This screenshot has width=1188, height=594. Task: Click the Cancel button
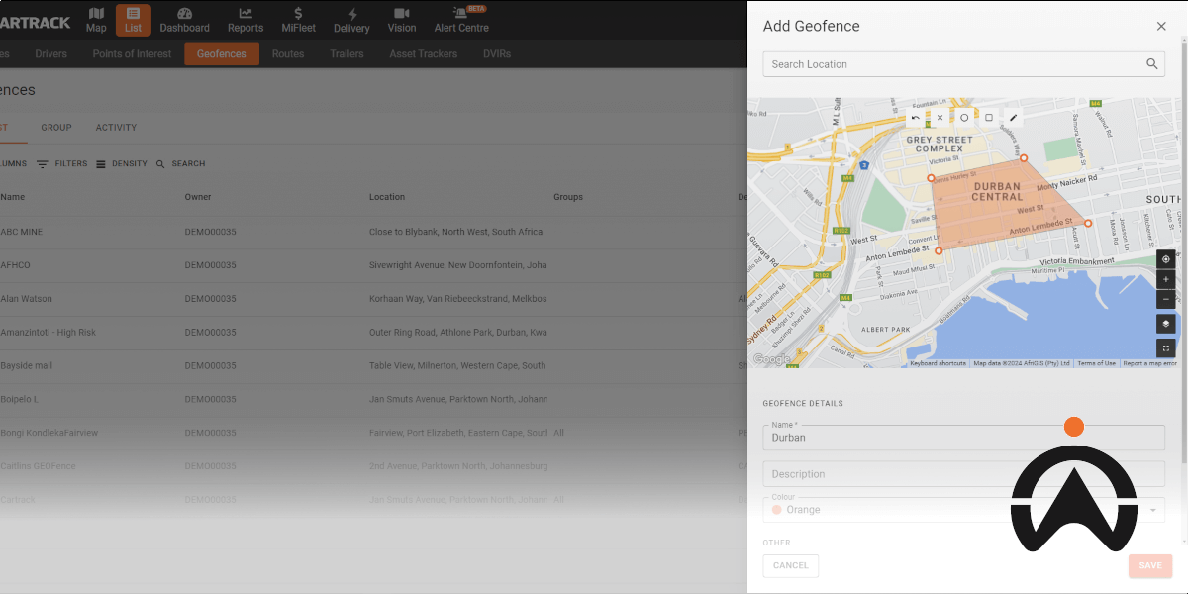point(791,566)
